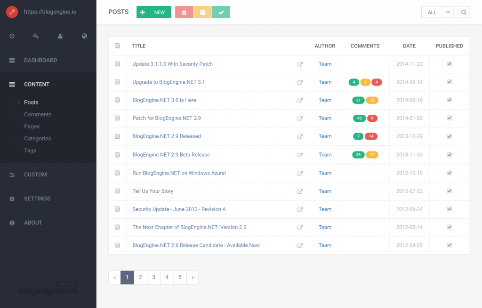Viewport: 482px width, 308px height.
Task: Click the logout power icon in the sidebar
Action: [12, 36]
